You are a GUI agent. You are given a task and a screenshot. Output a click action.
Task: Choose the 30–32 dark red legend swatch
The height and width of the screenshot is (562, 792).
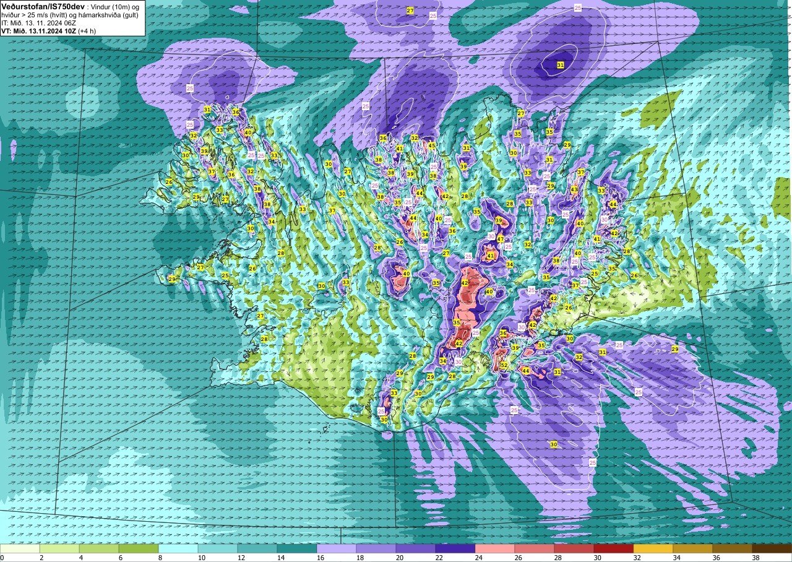614,548
